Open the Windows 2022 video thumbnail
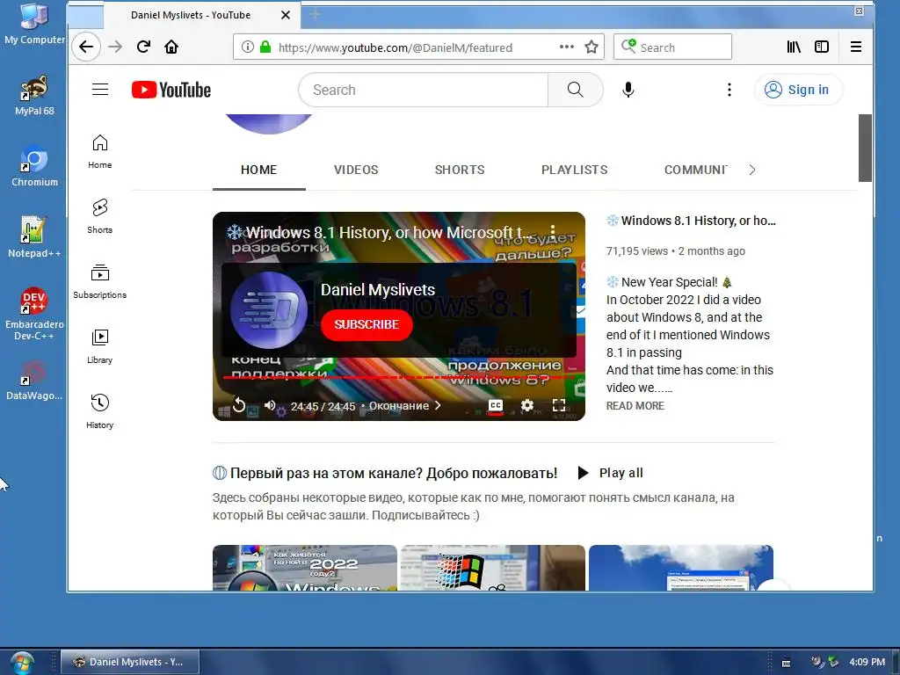 click(305, 568)
